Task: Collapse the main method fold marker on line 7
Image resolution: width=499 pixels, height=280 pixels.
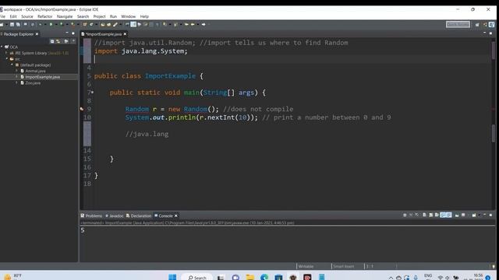Action: (92, 93)
